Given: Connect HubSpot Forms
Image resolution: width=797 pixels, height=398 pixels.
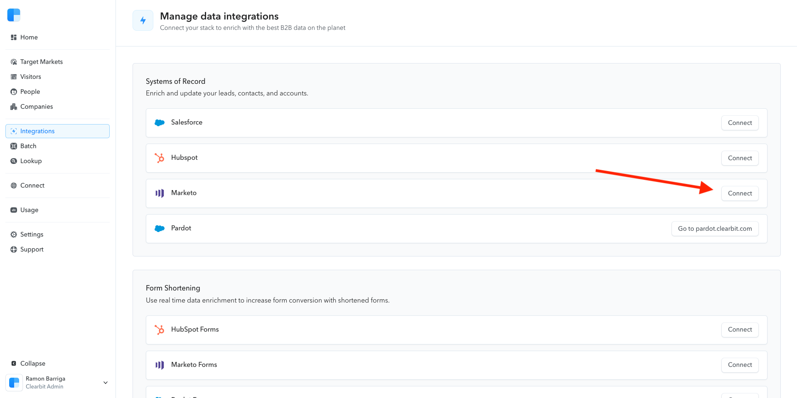Looking at the screenshot, I should pos(740,330).
